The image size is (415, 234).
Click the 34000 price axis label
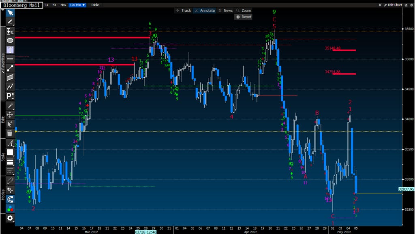click(409, 119)
